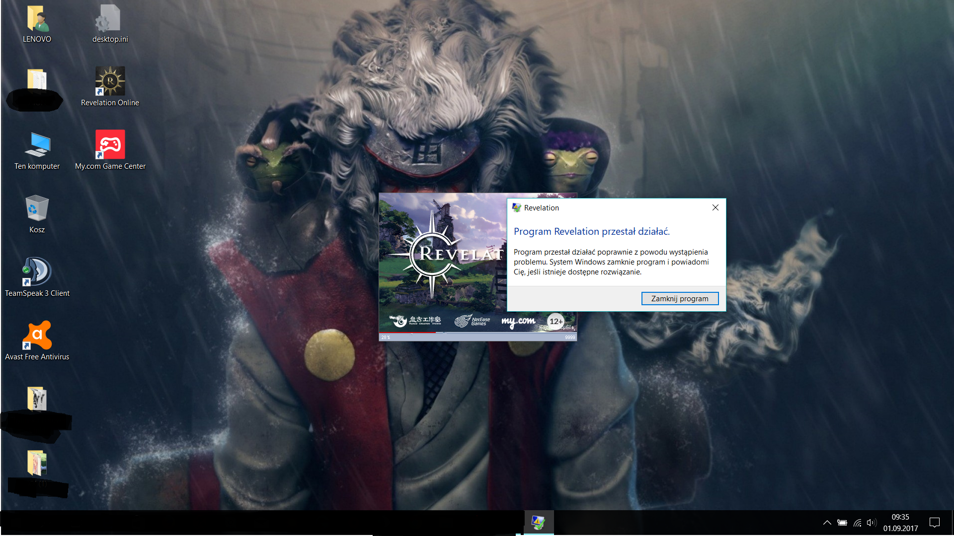Click the battery status tray icon

coord(842,522)
